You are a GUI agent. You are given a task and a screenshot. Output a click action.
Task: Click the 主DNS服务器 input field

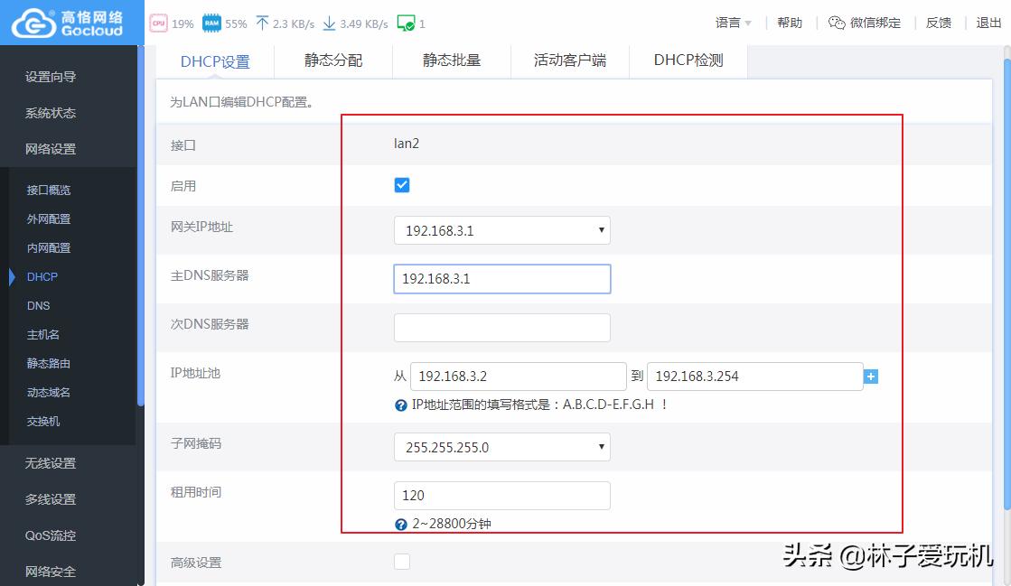[x=501, y=278]
